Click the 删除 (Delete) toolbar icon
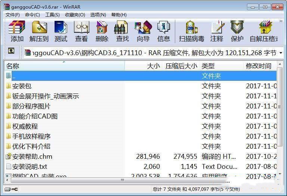The height and width of the screenshot is (196, 287). pyautogui.click(x=102, y=27)
